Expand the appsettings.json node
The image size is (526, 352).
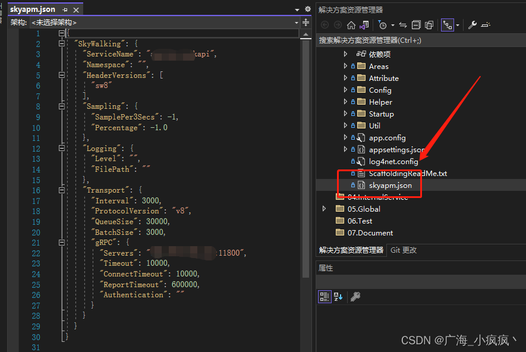tap(345, 149)
